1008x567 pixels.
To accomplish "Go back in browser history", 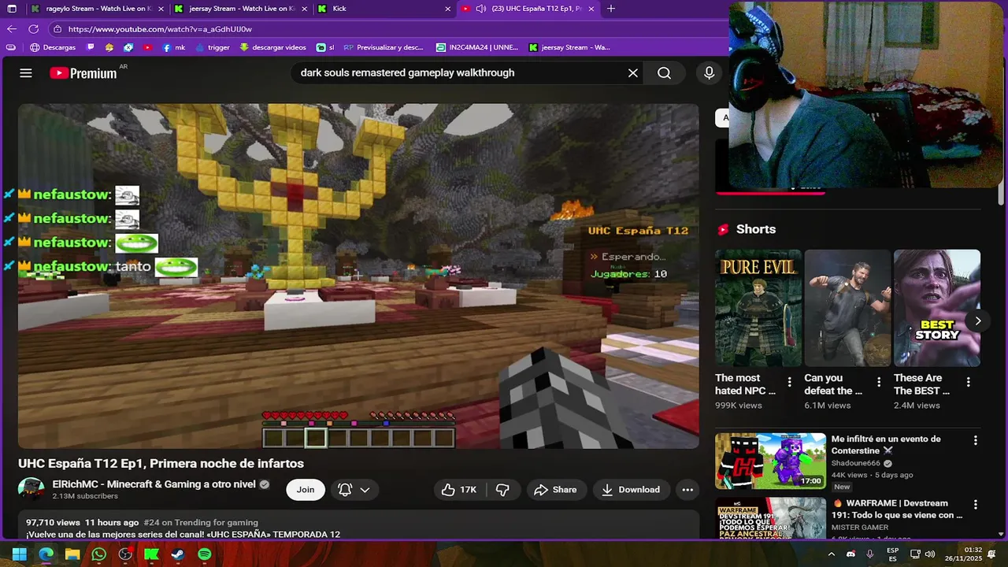I will tap(11, 29).
